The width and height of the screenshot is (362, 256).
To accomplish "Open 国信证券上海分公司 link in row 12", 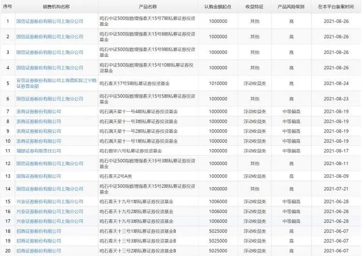I will 50,163.
